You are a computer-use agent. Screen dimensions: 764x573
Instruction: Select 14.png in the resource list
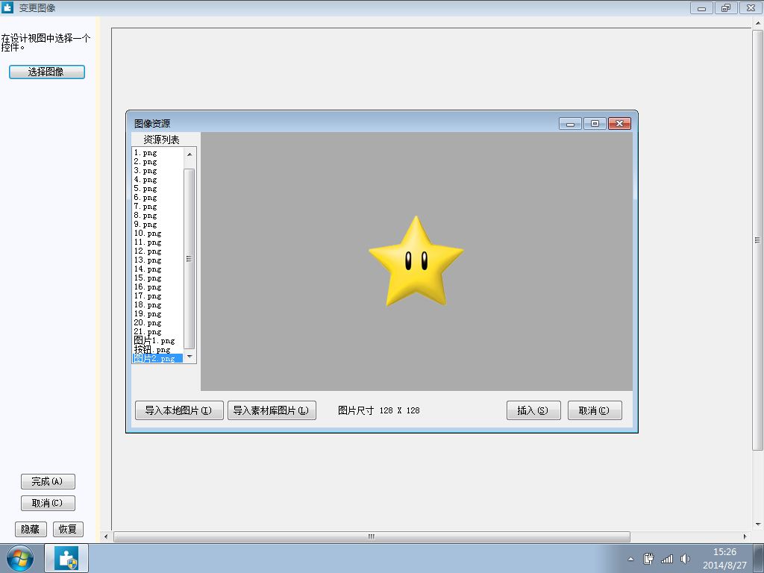[x=157, y=269]
